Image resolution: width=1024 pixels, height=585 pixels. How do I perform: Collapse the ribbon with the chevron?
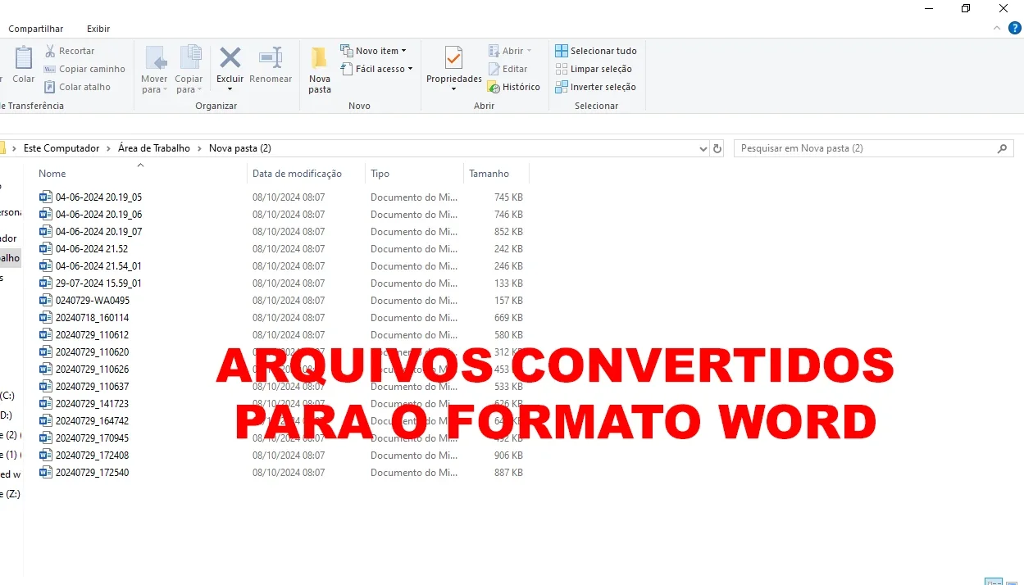click(997, 28)
